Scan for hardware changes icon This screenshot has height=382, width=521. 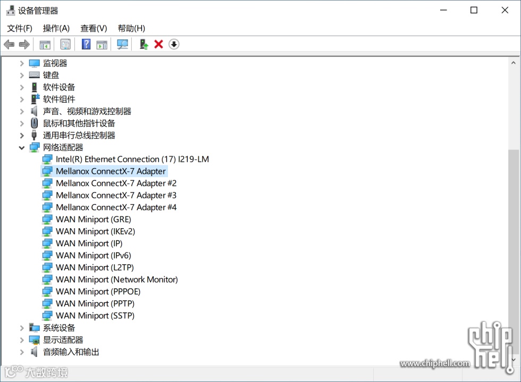(x=123, y=44)
